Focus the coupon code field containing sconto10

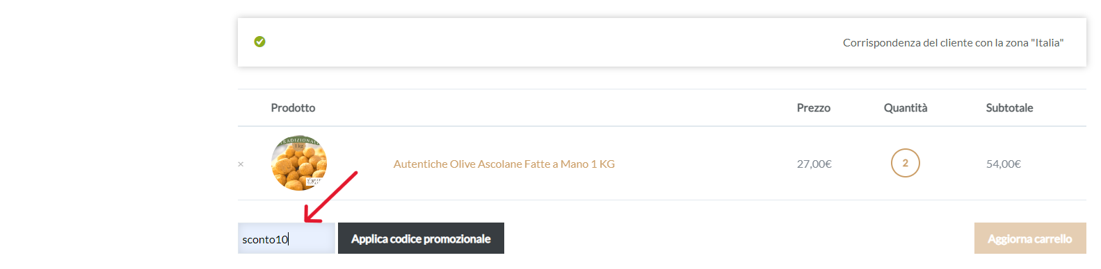[287, 238]
